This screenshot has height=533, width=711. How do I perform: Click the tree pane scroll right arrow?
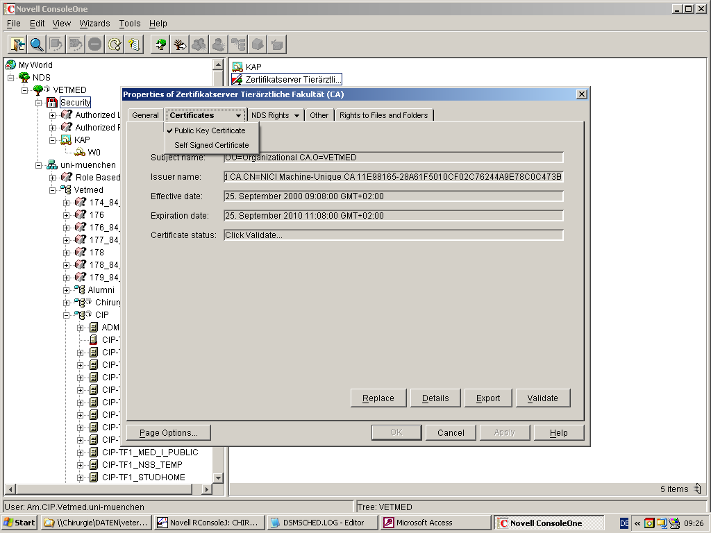(206, 489)
